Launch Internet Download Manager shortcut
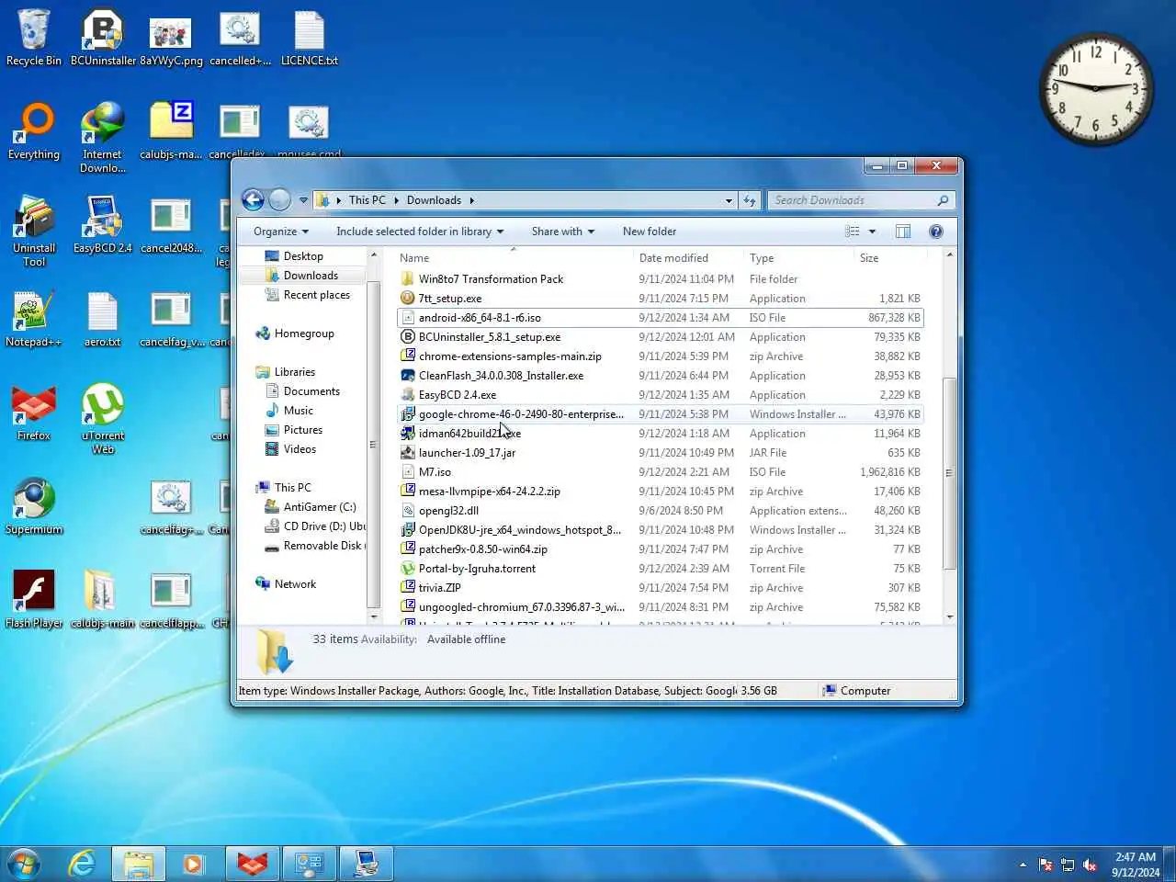The width and height of the screenshot is (1176, 882). pyautogui.click(x=103, y=138)
